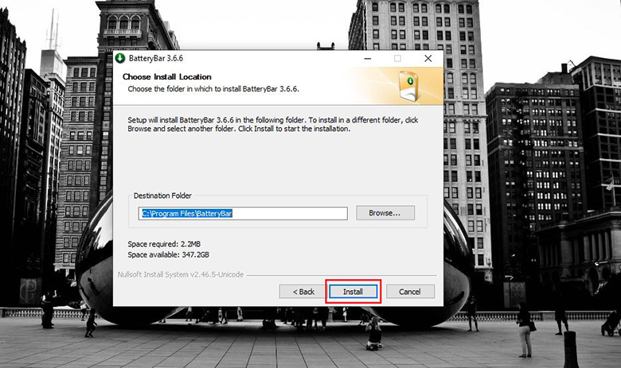This screenshot has width=621, height=368.
Task: Click the green BatteryBar title bar icon
Action: tap(120, 59)
